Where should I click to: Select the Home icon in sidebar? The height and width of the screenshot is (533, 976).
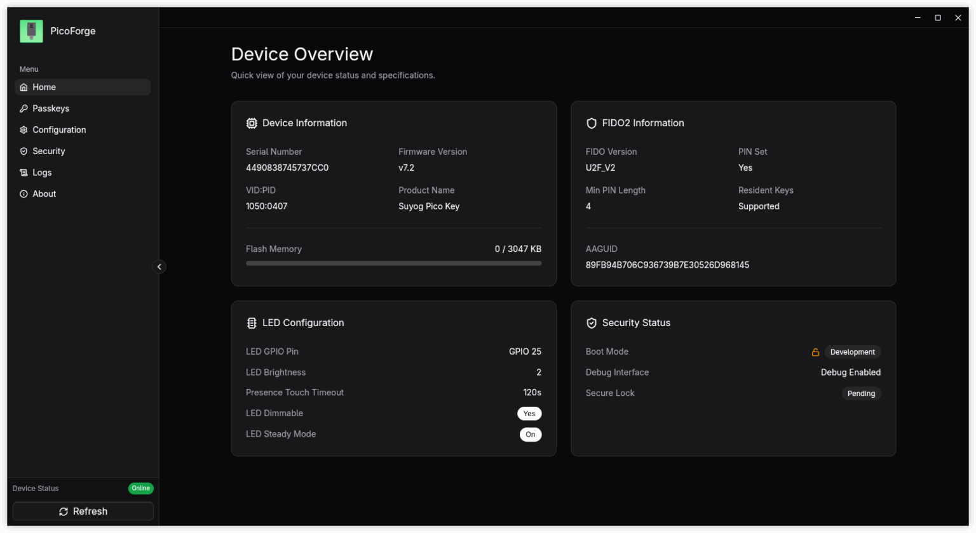23,87
